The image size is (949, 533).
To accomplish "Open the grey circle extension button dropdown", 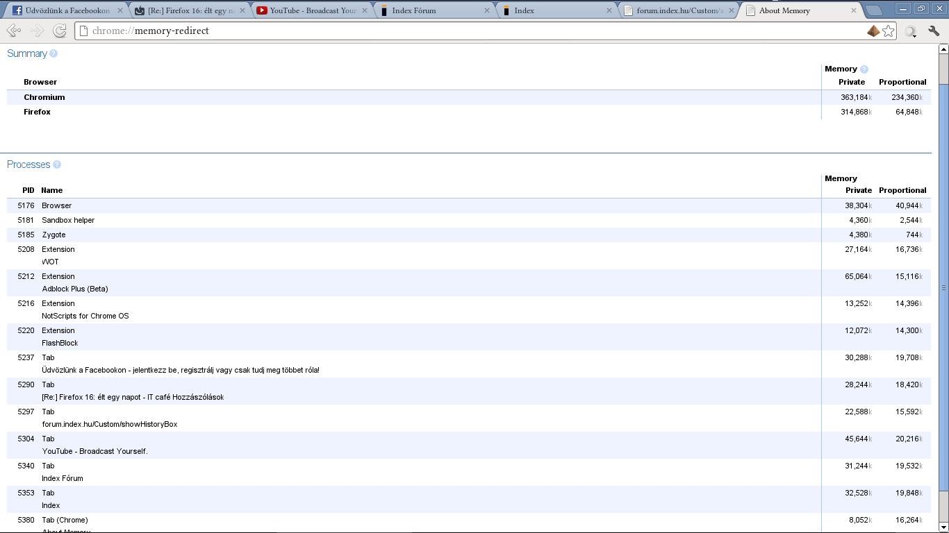I will [x=911, y=31].
